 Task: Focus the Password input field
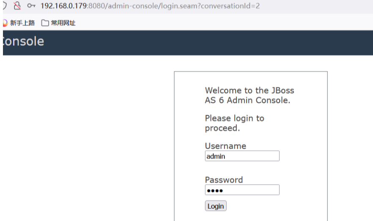(x=242, y=190)
